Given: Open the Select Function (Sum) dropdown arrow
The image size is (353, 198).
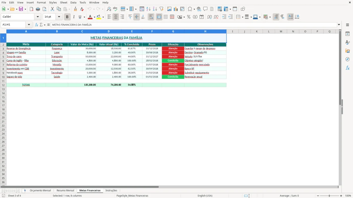Looking at the screenshot, I should click(x=45, y=25).
